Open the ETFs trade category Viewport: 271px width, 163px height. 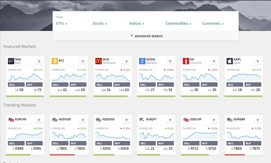point(62,24)
